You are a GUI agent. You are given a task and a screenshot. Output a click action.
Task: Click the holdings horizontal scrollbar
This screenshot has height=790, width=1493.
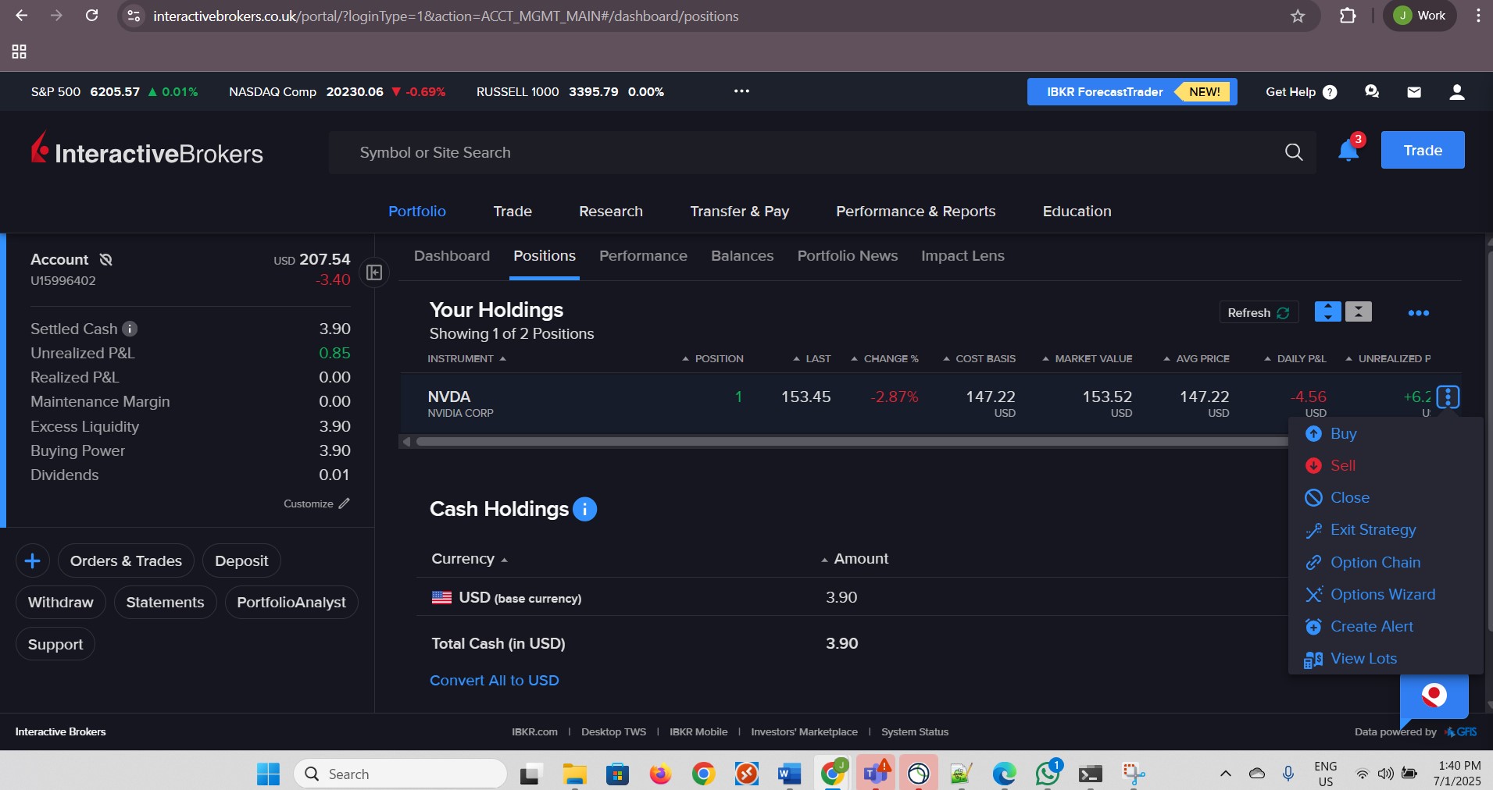(852, 442)
